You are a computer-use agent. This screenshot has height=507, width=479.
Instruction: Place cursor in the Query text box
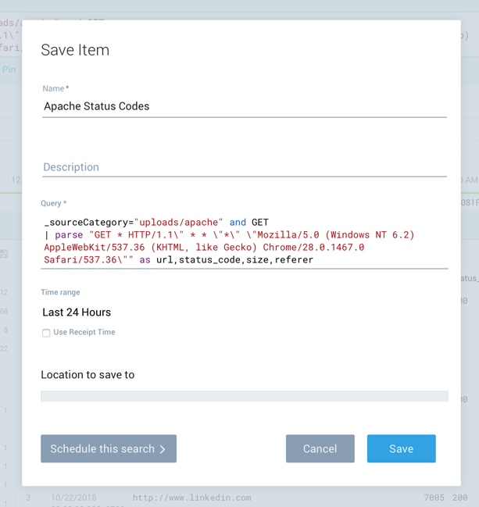pos(244,241)
